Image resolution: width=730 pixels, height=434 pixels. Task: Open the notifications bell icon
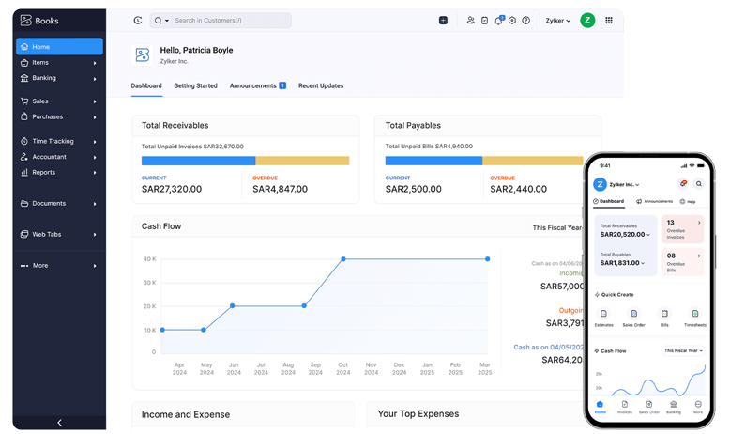(498, 20)
